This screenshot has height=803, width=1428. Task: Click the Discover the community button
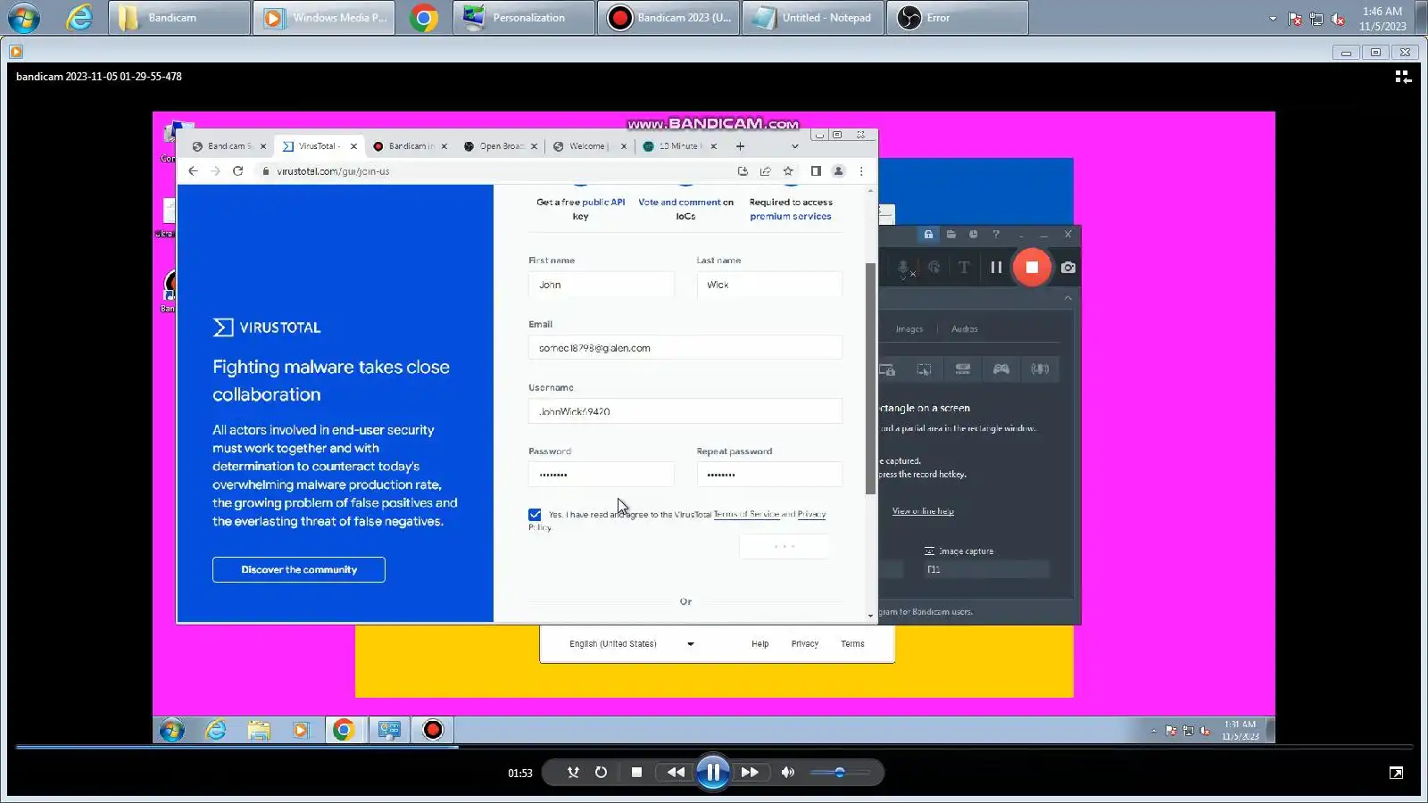[299, 570]
